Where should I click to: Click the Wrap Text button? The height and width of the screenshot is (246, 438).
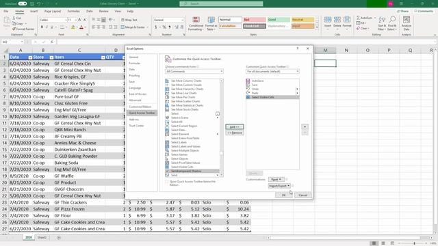[x=129, y=20]
